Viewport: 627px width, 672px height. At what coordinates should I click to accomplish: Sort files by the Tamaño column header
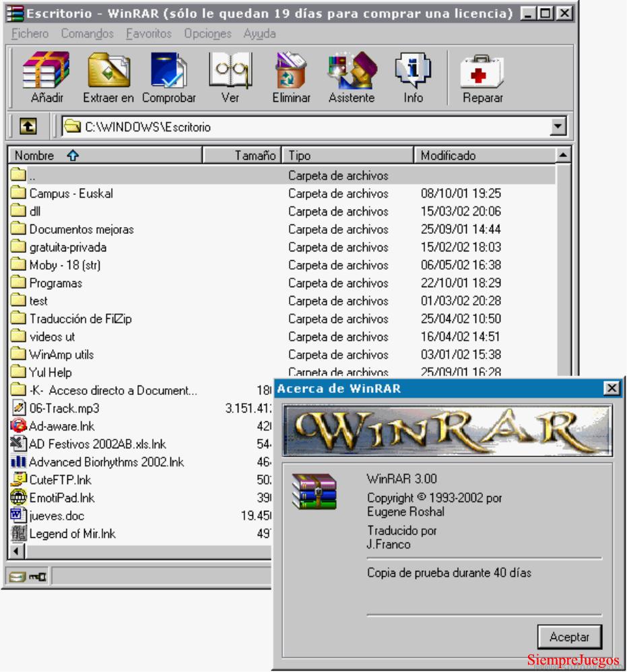pyautogui.click(x=242, y=155)
